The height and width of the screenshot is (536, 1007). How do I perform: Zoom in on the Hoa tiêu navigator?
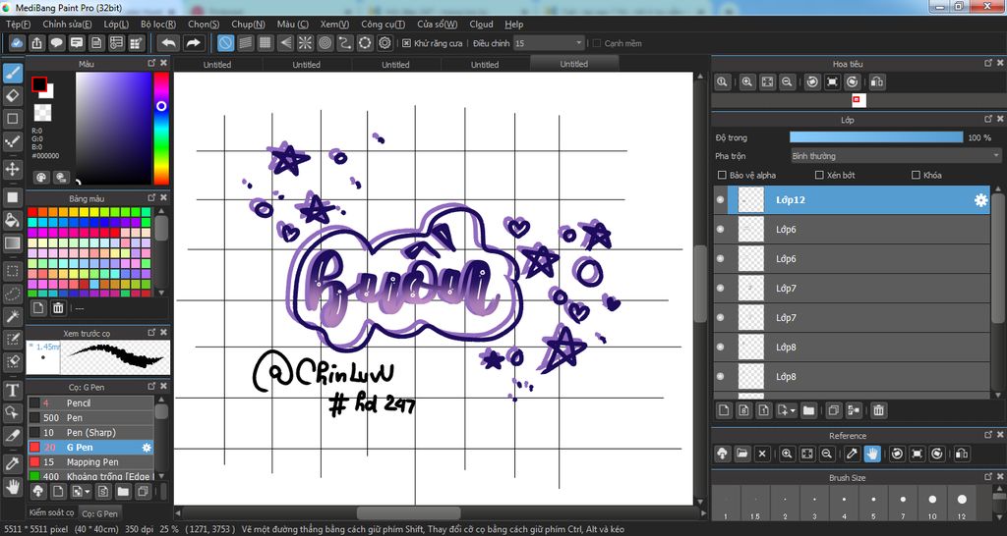747,82
